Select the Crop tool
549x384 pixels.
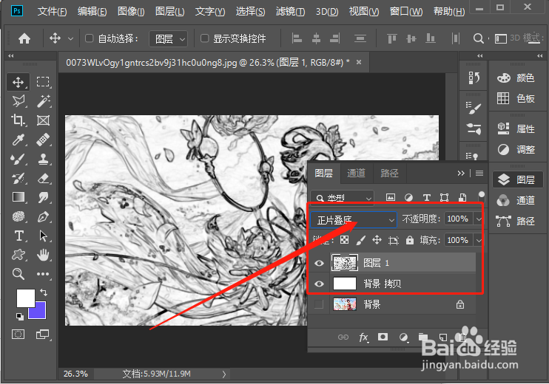coord(18,120)
